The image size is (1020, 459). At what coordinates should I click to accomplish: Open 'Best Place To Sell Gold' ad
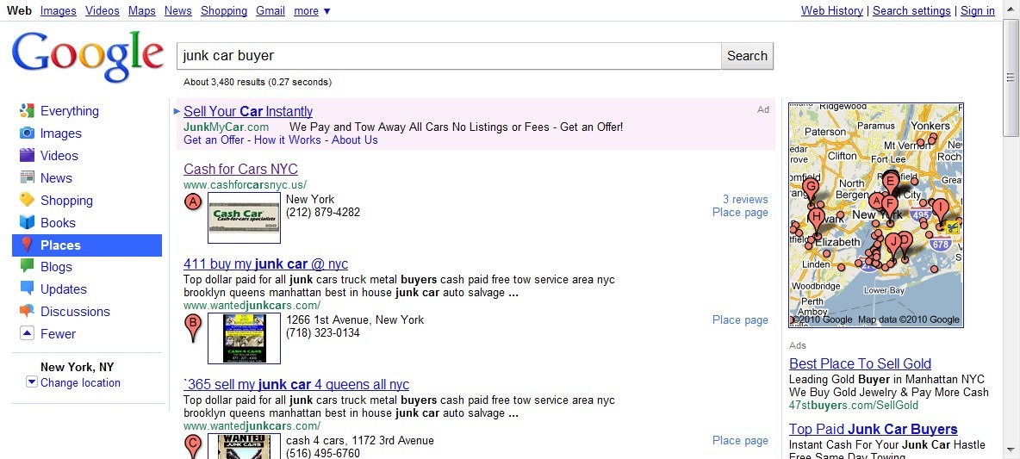pyautogui.click(x=860, y=363)
